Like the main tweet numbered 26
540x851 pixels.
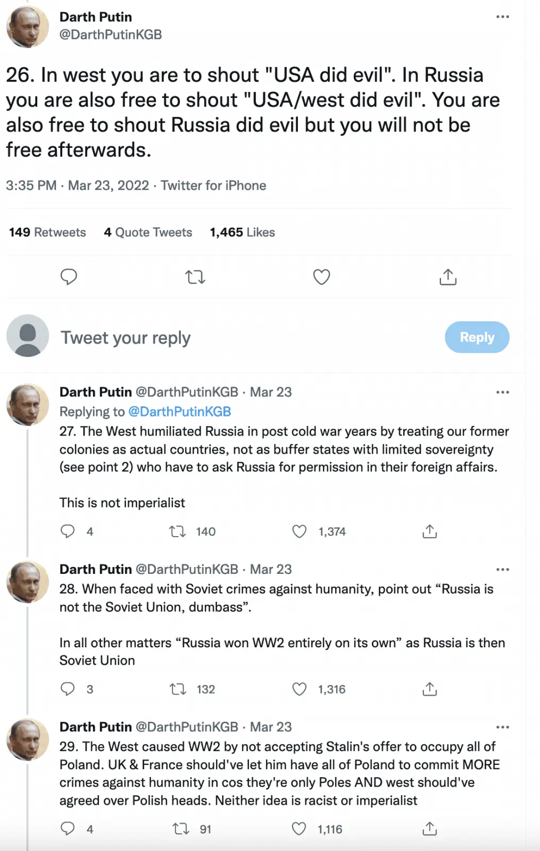click(321, 277)
